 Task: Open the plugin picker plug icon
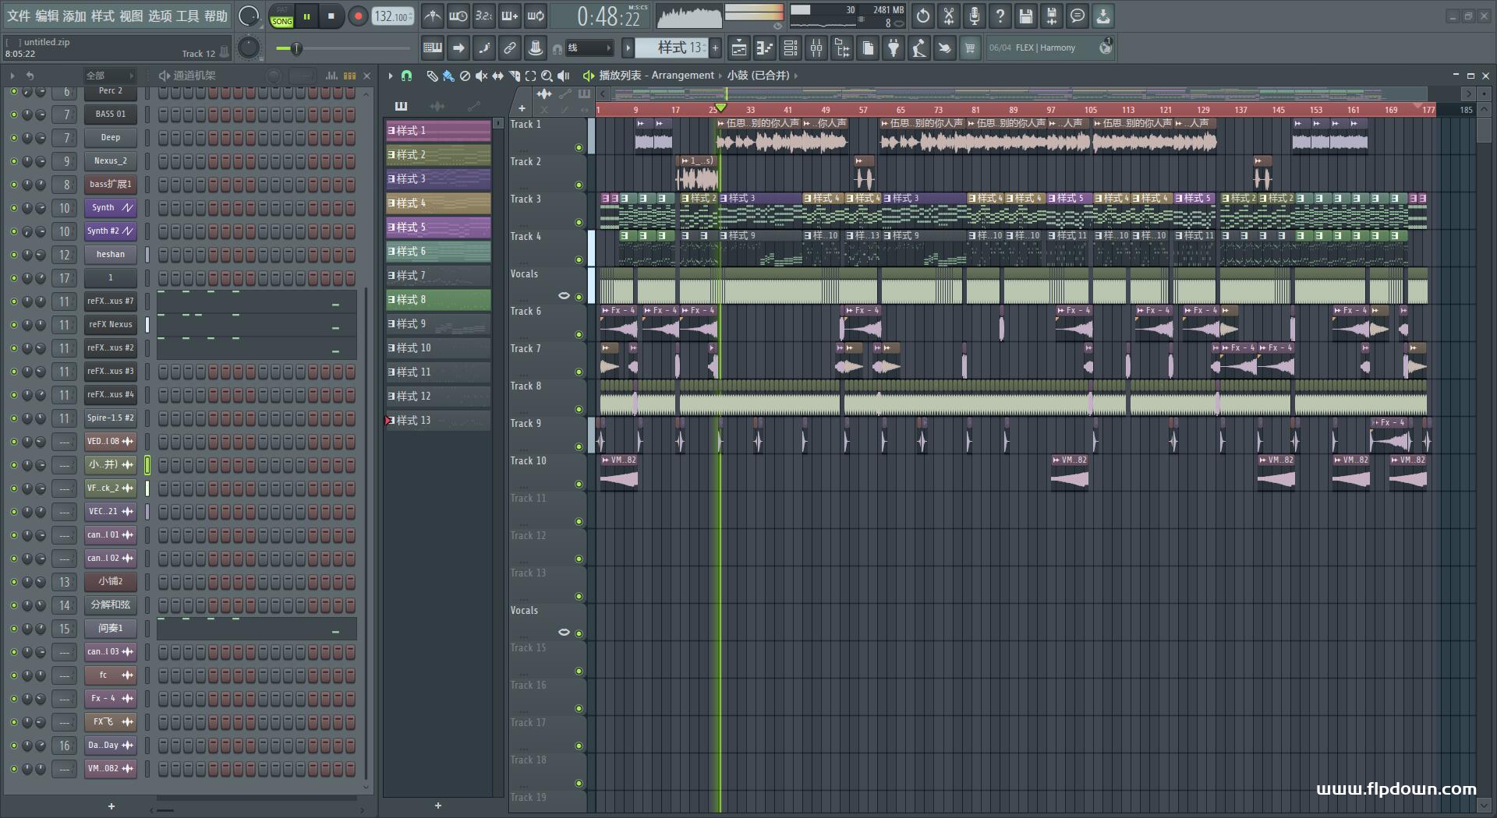pos(894,48)
